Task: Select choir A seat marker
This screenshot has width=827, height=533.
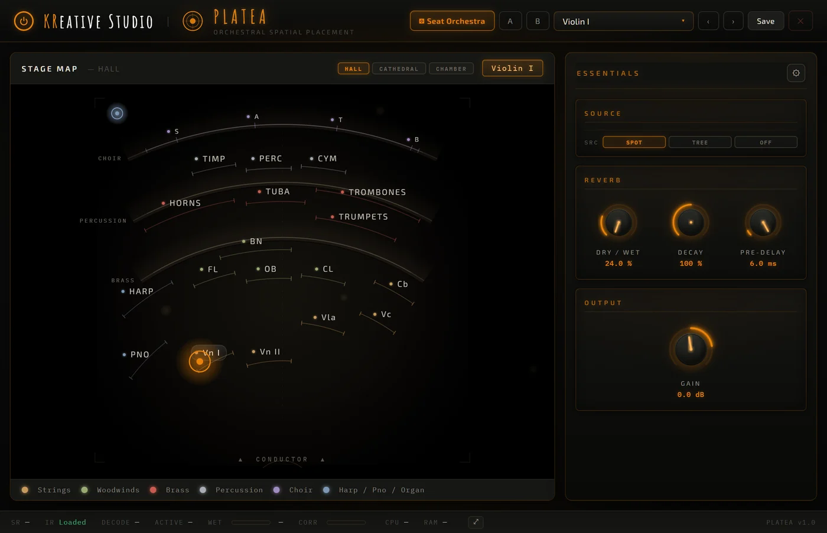Action: pos(248,116)
